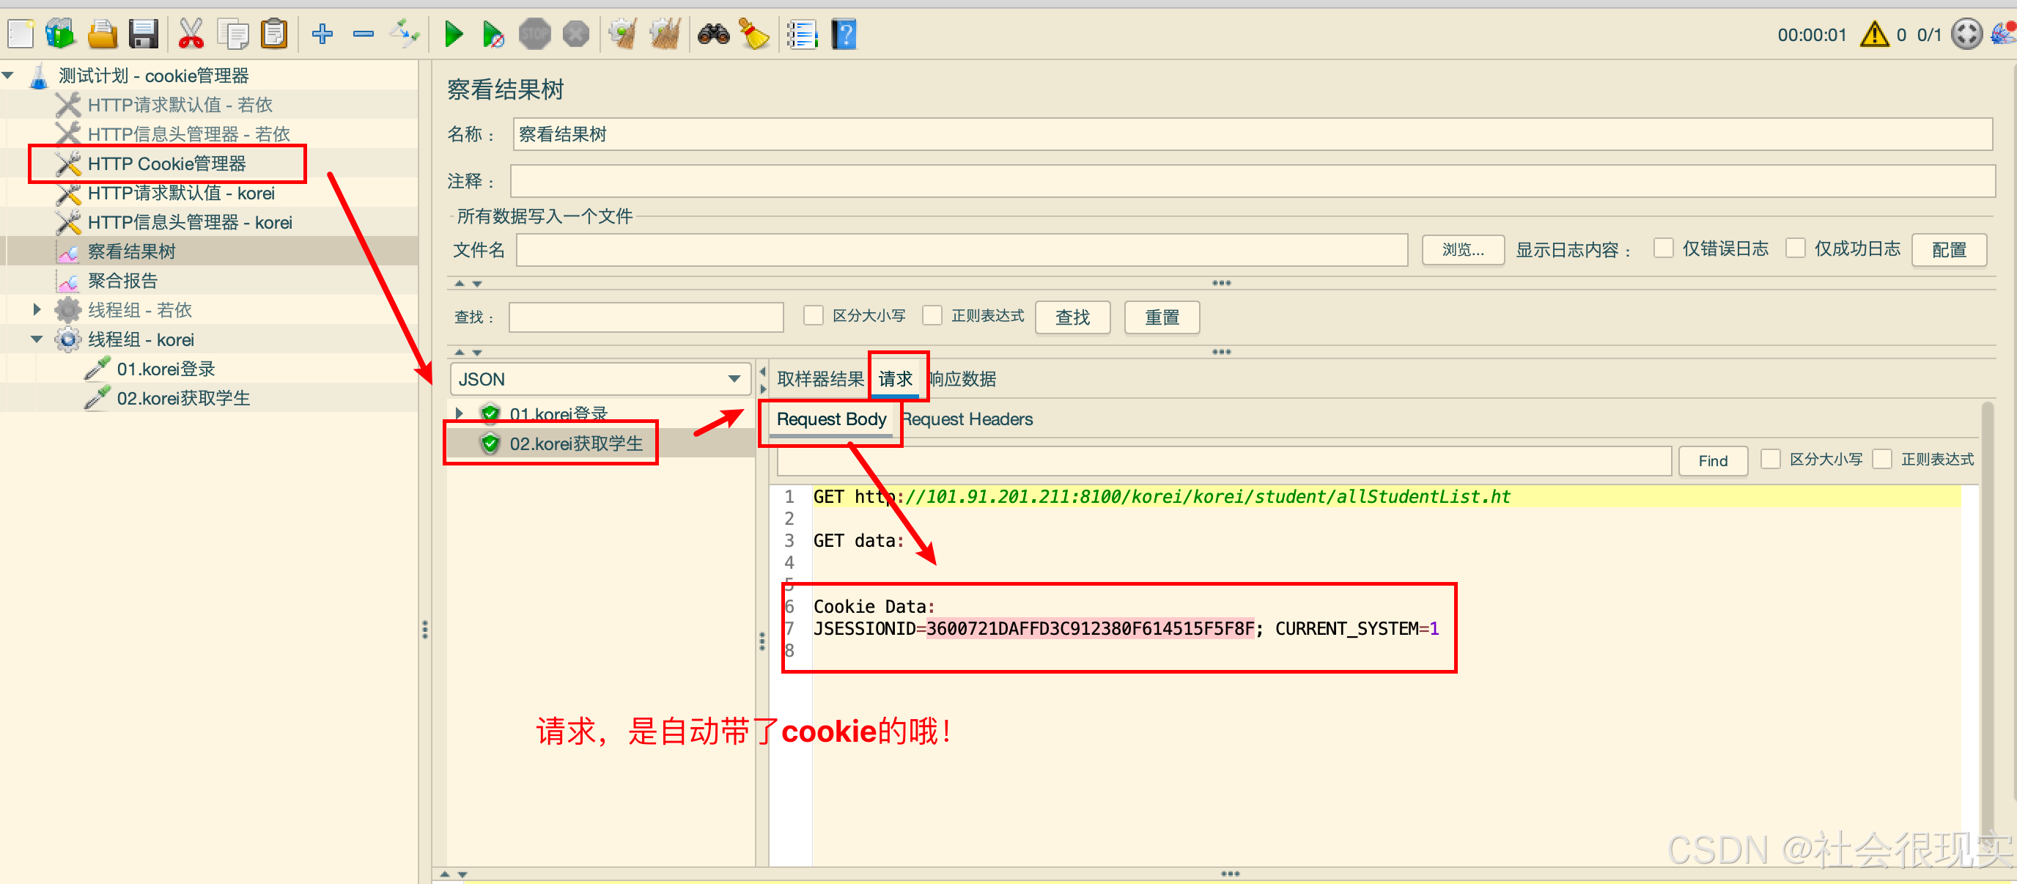Open Help with the question mark icon

(x=844, y=34)
